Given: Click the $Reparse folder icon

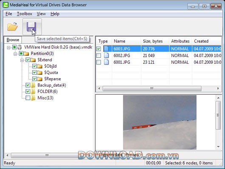Looking at the screenshot, I should [39, 79].
